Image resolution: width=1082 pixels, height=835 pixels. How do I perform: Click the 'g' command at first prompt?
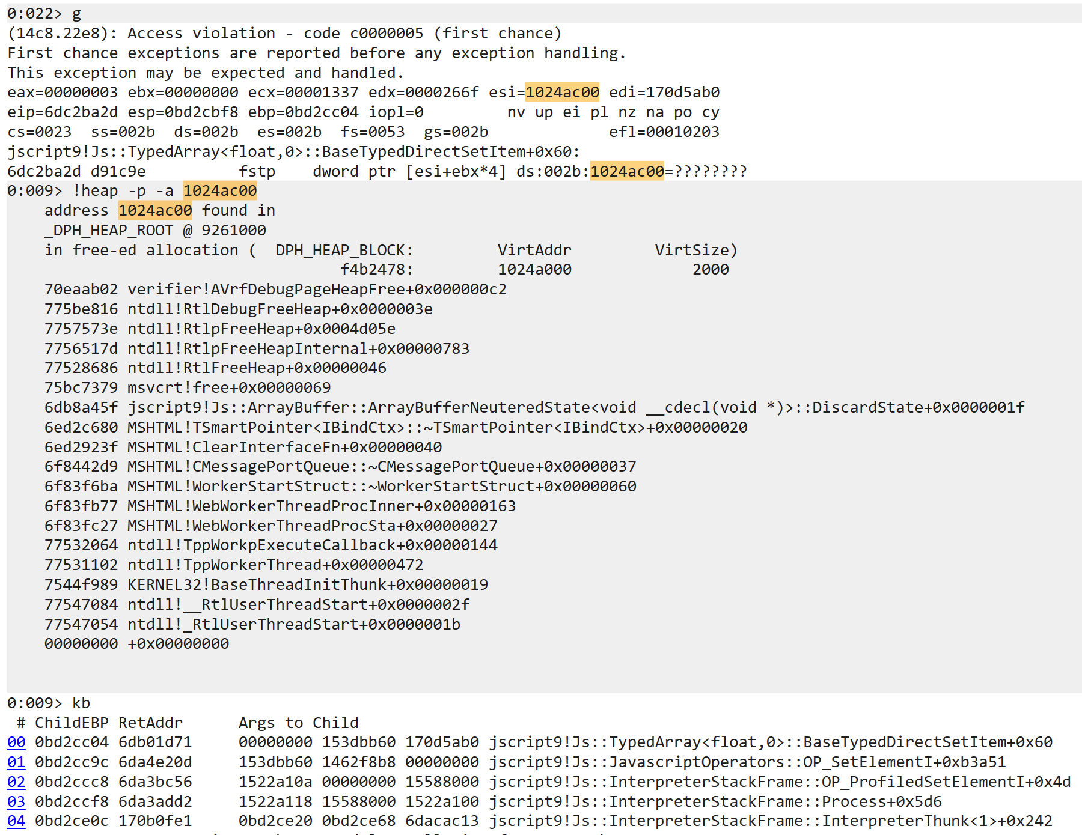click(77, 14)
